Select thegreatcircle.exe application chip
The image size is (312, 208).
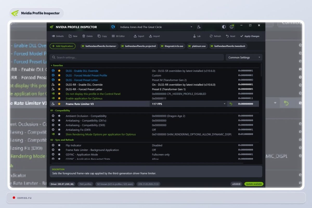(x=172, y=46)
